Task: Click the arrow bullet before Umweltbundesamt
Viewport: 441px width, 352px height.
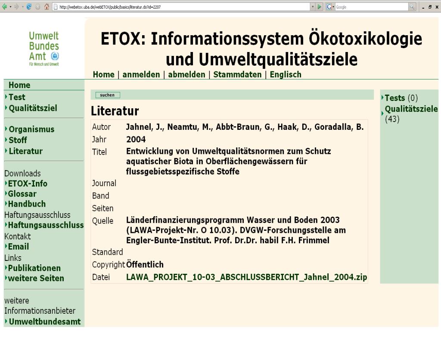Action: [6, 321]
